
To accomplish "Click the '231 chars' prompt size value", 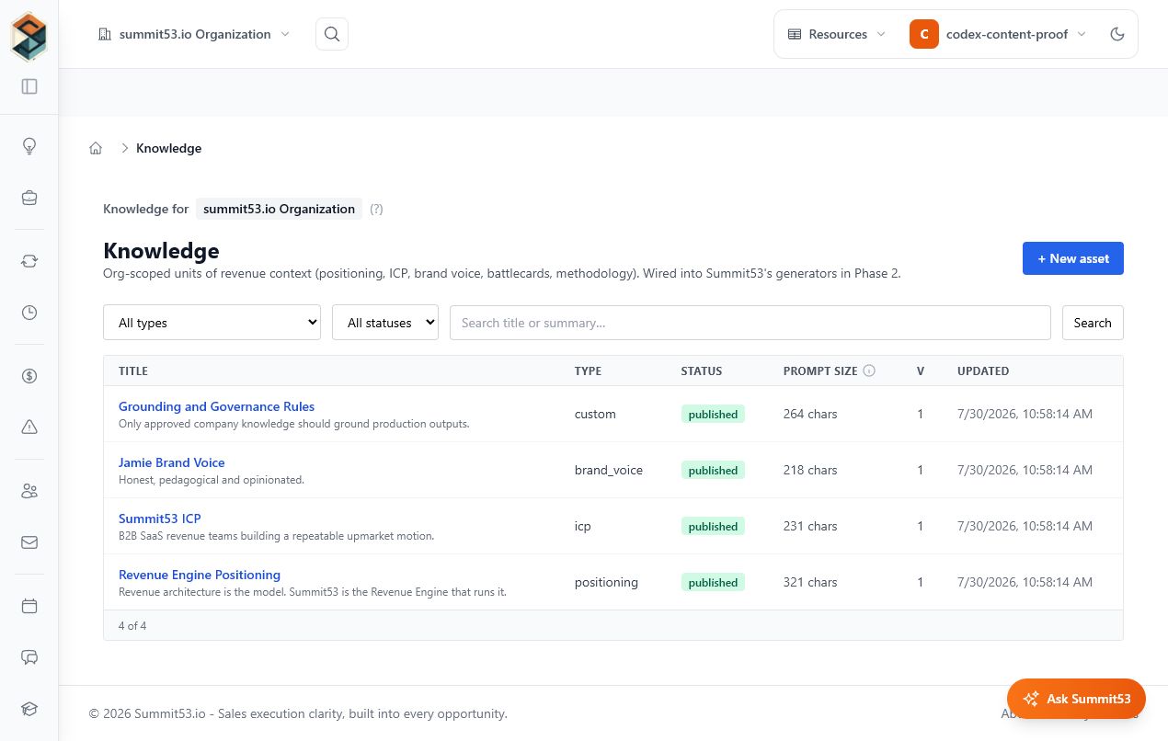I will click(x=810, y=526).
